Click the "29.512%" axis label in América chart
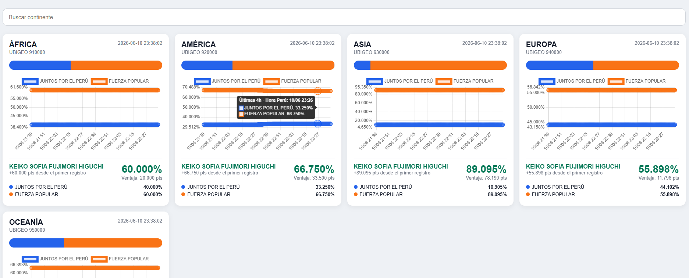689x278 pixels. pos(191,127)
